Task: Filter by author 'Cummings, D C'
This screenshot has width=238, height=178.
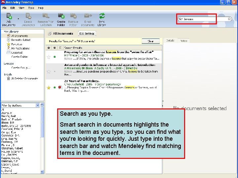Action: [10, 135]
